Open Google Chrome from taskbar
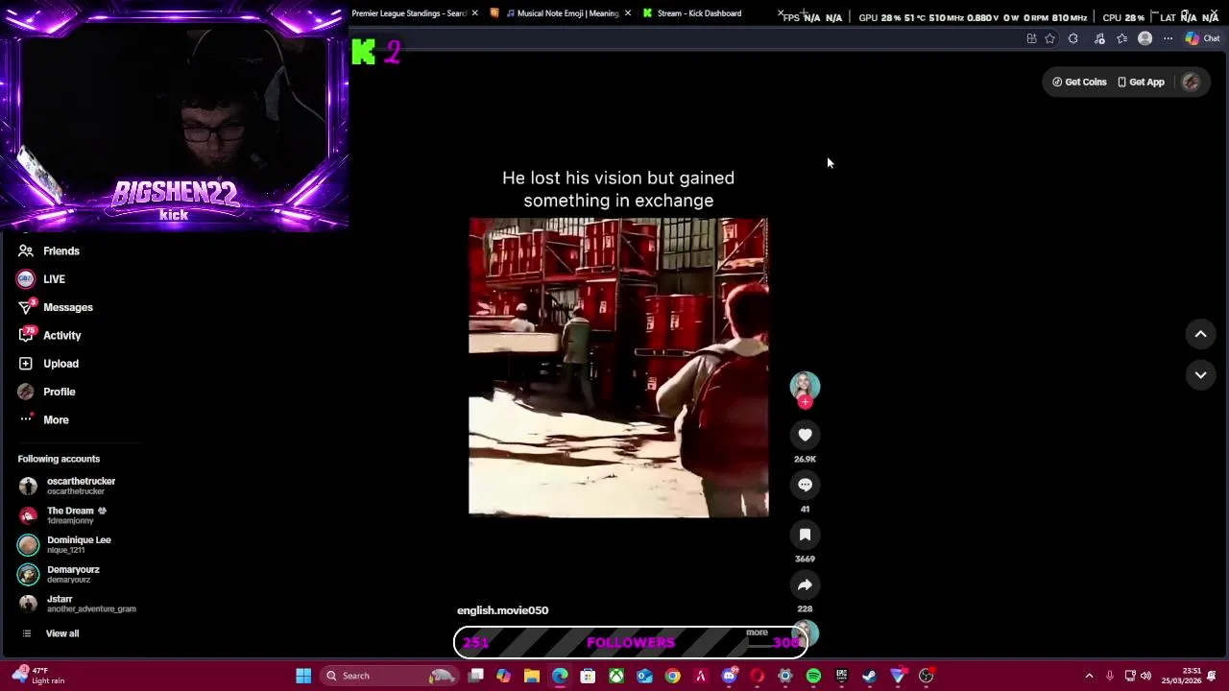 (672, 676)
